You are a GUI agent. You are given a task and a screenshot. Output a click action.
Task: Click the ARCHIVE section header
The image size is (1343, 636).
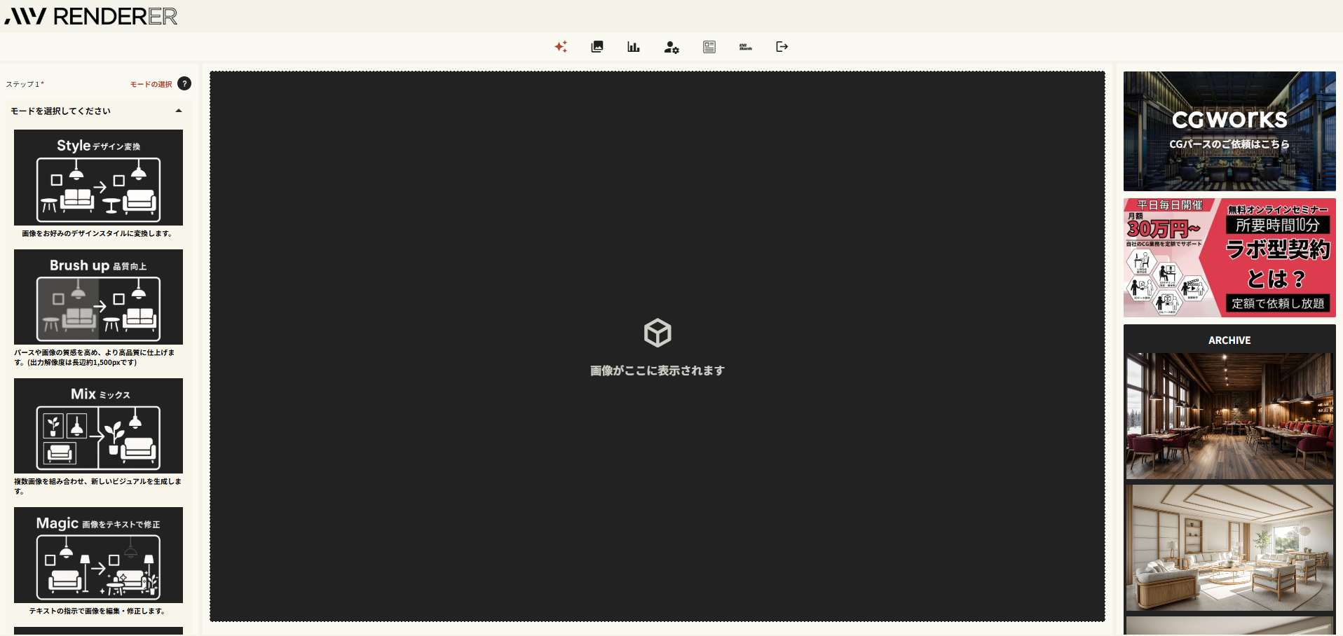click(x=1229, y=340)
